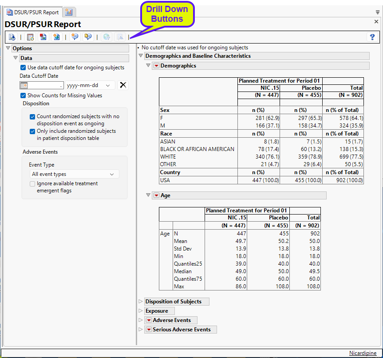Screen dimensions: 383x358
Task: Uncheck Use data cutoff date for ongoing subjects
Action: (23, 68)
